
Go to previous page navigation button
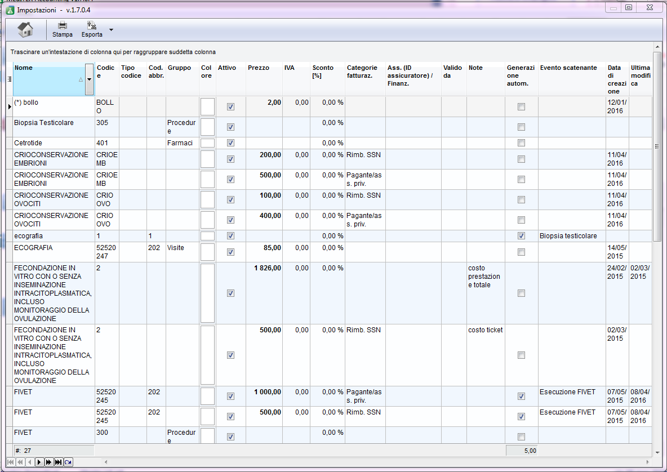coord(20,462)
